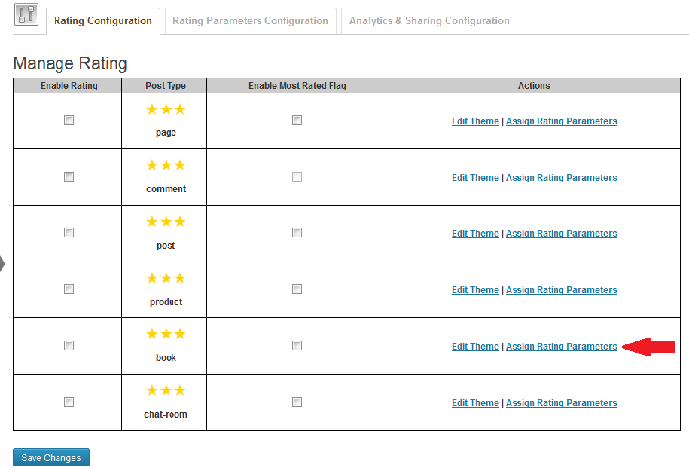The height and width of the screenshot is (468, 689).
Task: Click the 'product' post type label
Action: 166,301
